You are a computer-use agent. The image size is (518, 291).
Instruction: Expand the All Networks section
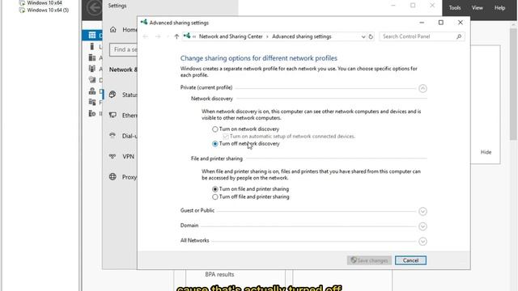click(422, 242)
